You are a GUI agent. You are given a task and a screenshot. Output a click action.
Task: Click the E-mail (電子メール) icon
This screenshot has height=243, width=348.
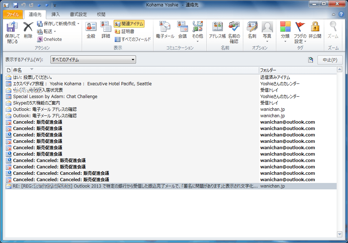[165, 30]
